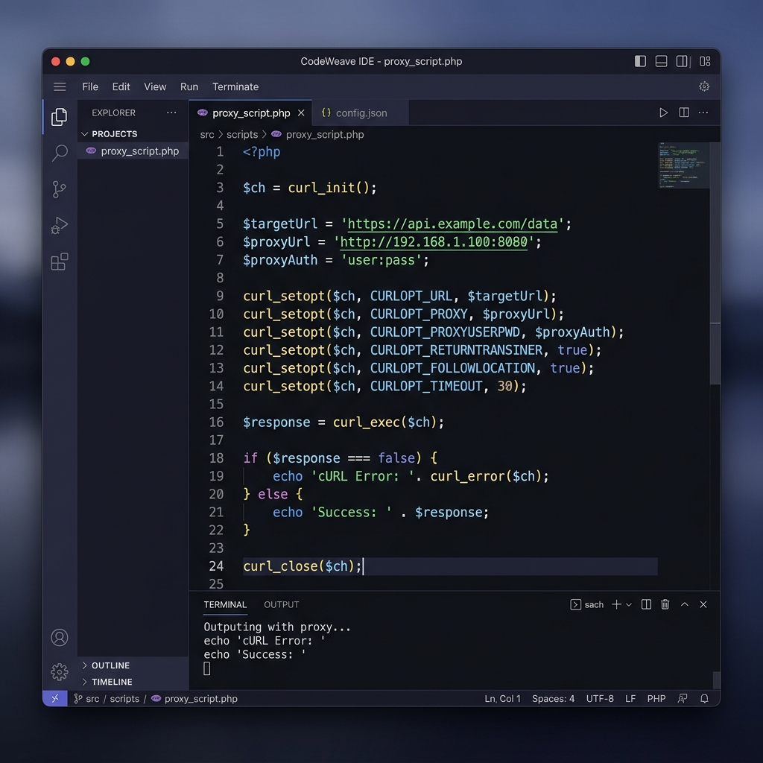
Task: Open the Explorer files icon in activity bar
Action: [60, 117]
